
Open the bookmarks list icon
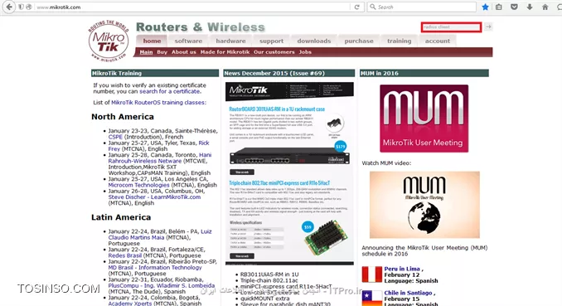(498, 7)
